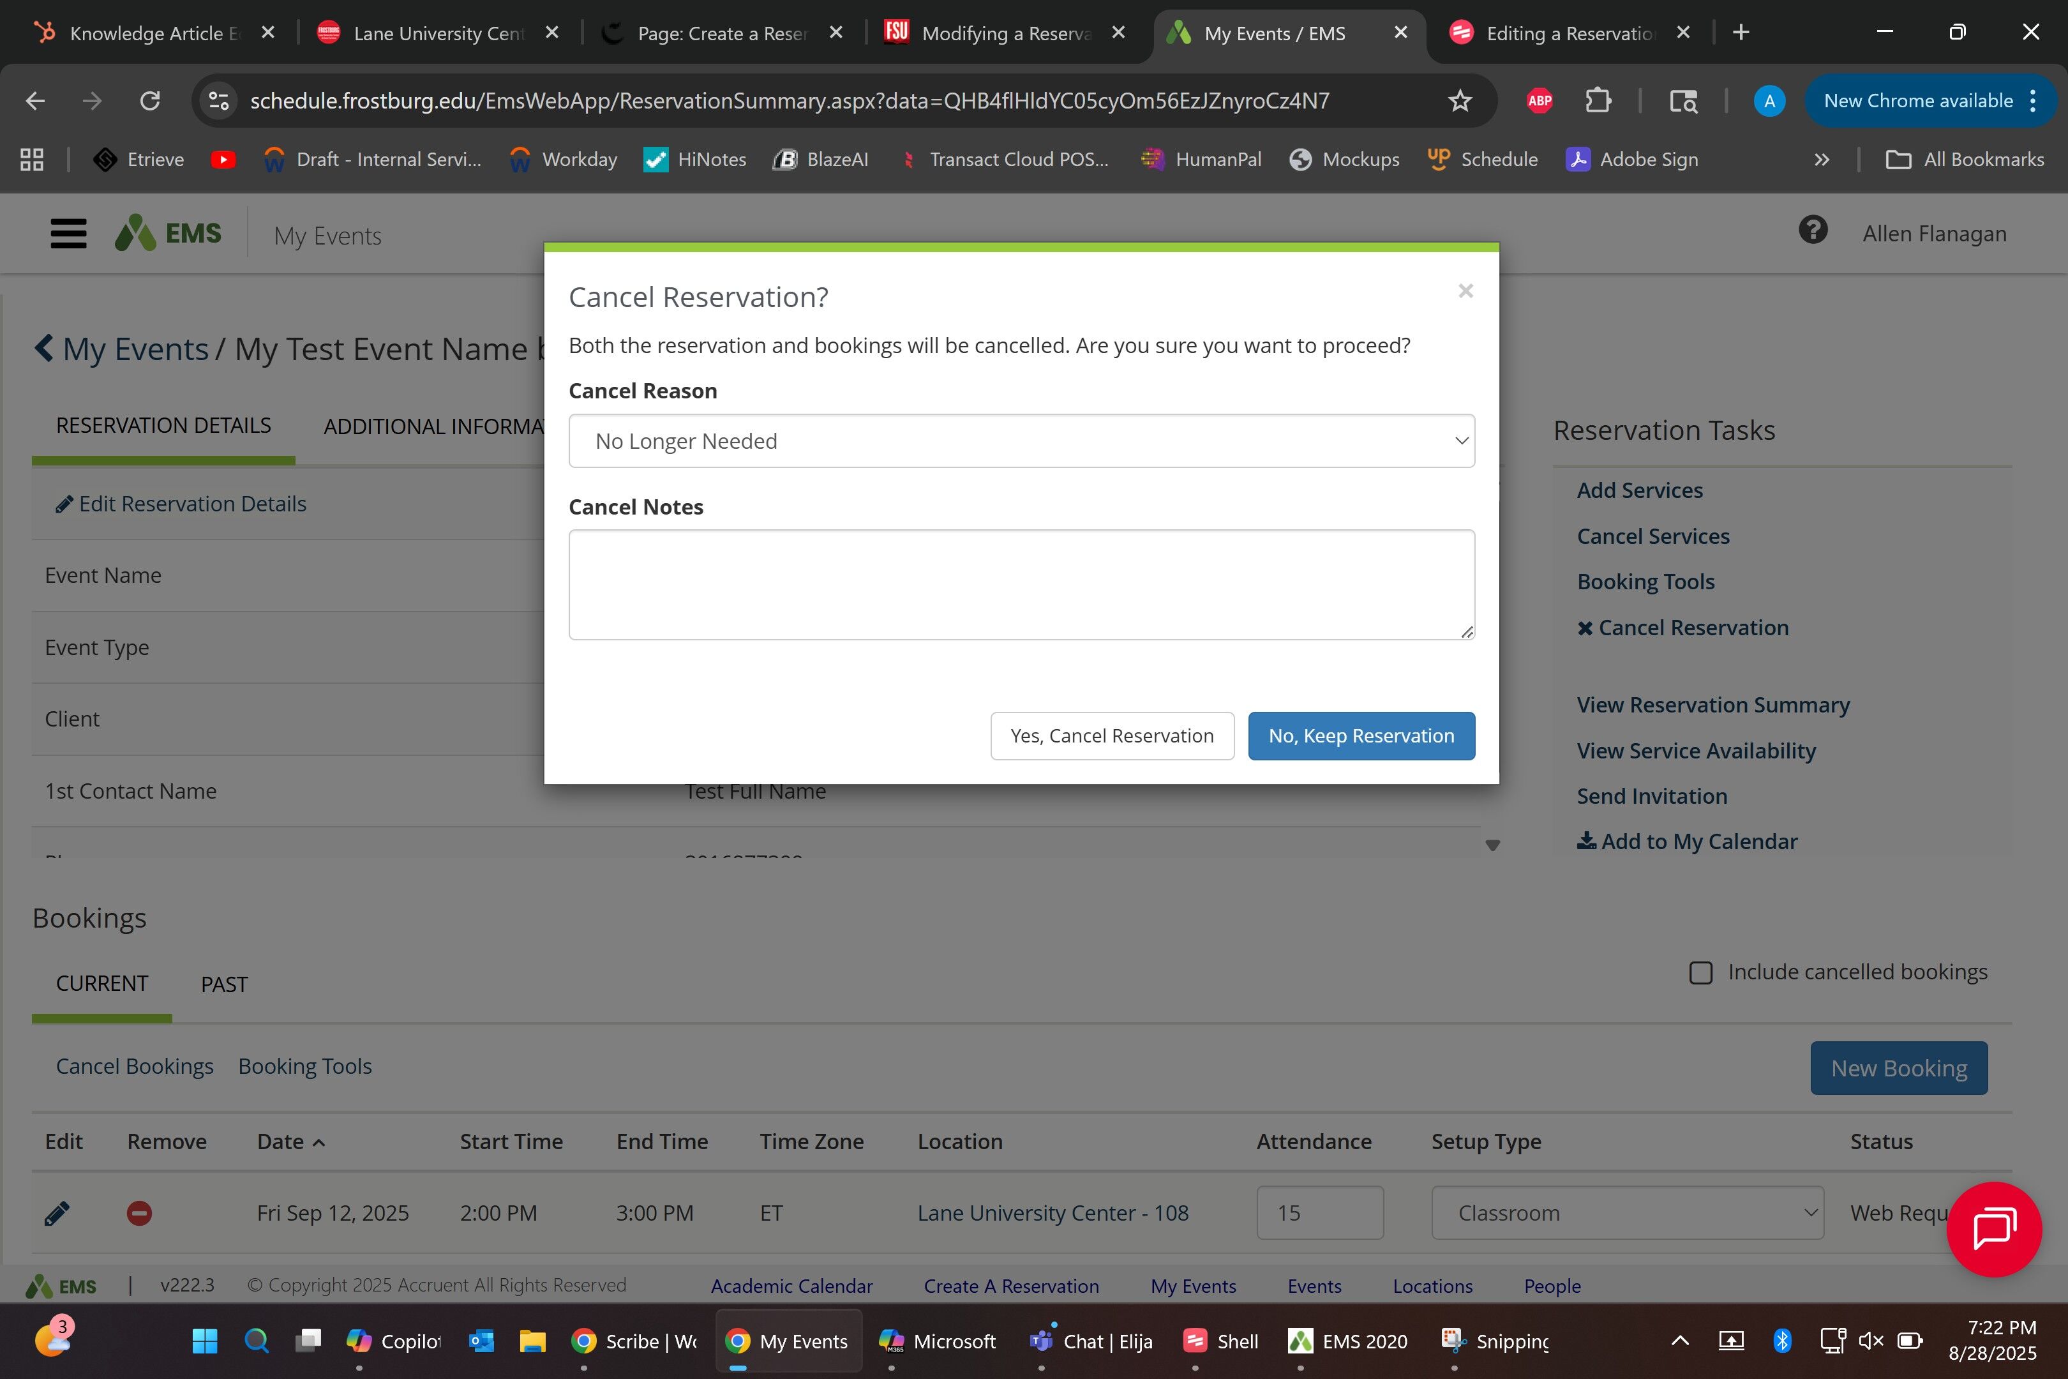Click the red remove booking icon
Screen dimensions: 2068x1379
139,1213
